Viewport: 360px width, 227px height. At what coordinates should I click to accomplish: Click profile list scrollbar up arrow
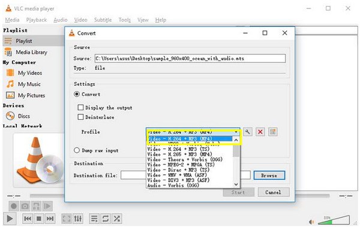click(236, 140)
